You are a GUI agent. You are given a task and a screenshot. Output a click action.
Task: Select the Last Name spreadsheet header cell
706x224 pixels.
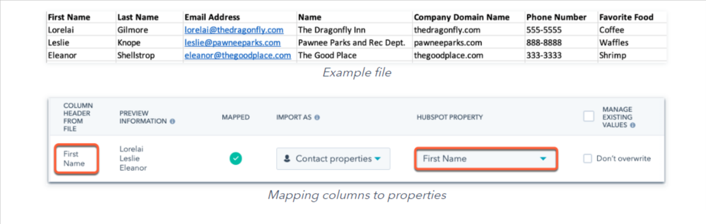(x=150, y=17)
